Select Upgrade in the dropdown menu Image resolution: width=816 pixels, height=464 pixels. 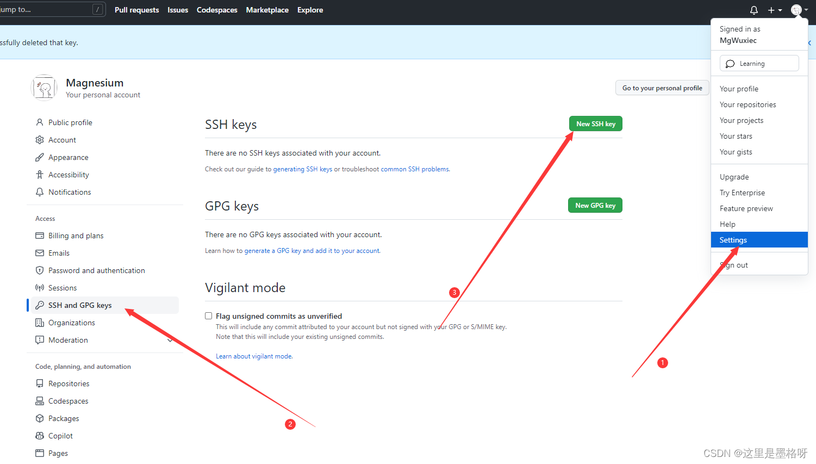[x=759, y=177]
